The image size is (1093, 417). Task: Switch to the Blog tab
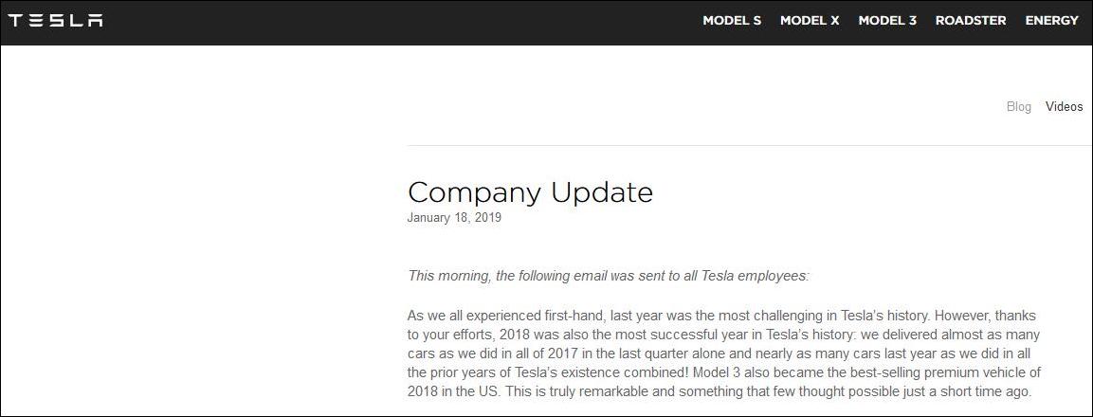(1019, 107)
